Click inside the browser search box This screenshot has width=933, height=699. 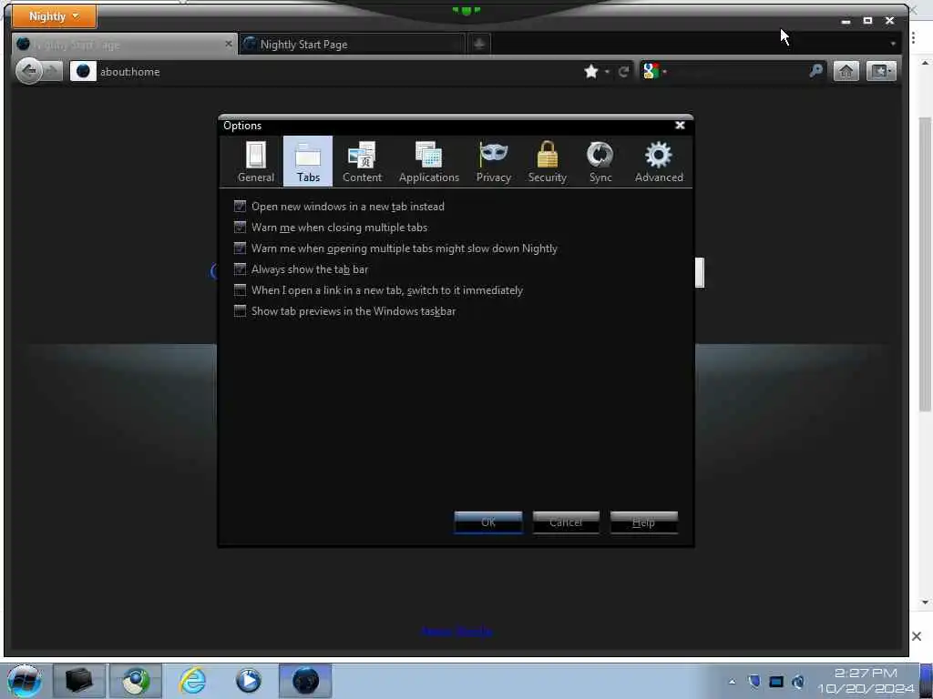pos(738,71)
